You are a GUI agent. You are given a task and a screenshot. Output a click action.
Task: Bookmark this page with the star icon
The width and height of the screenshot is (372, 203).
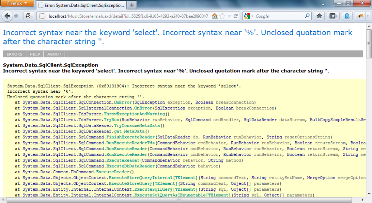[222, 16]
